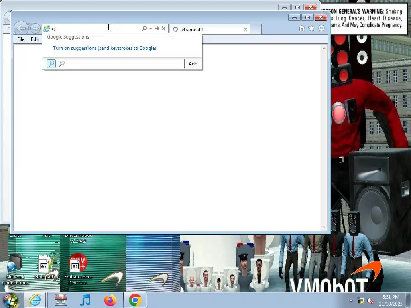Click the page scrollbar down arrow
Image resolution: width=411 pixels, height=308 pixels.
pyautogui.click(x=324, y=227)
